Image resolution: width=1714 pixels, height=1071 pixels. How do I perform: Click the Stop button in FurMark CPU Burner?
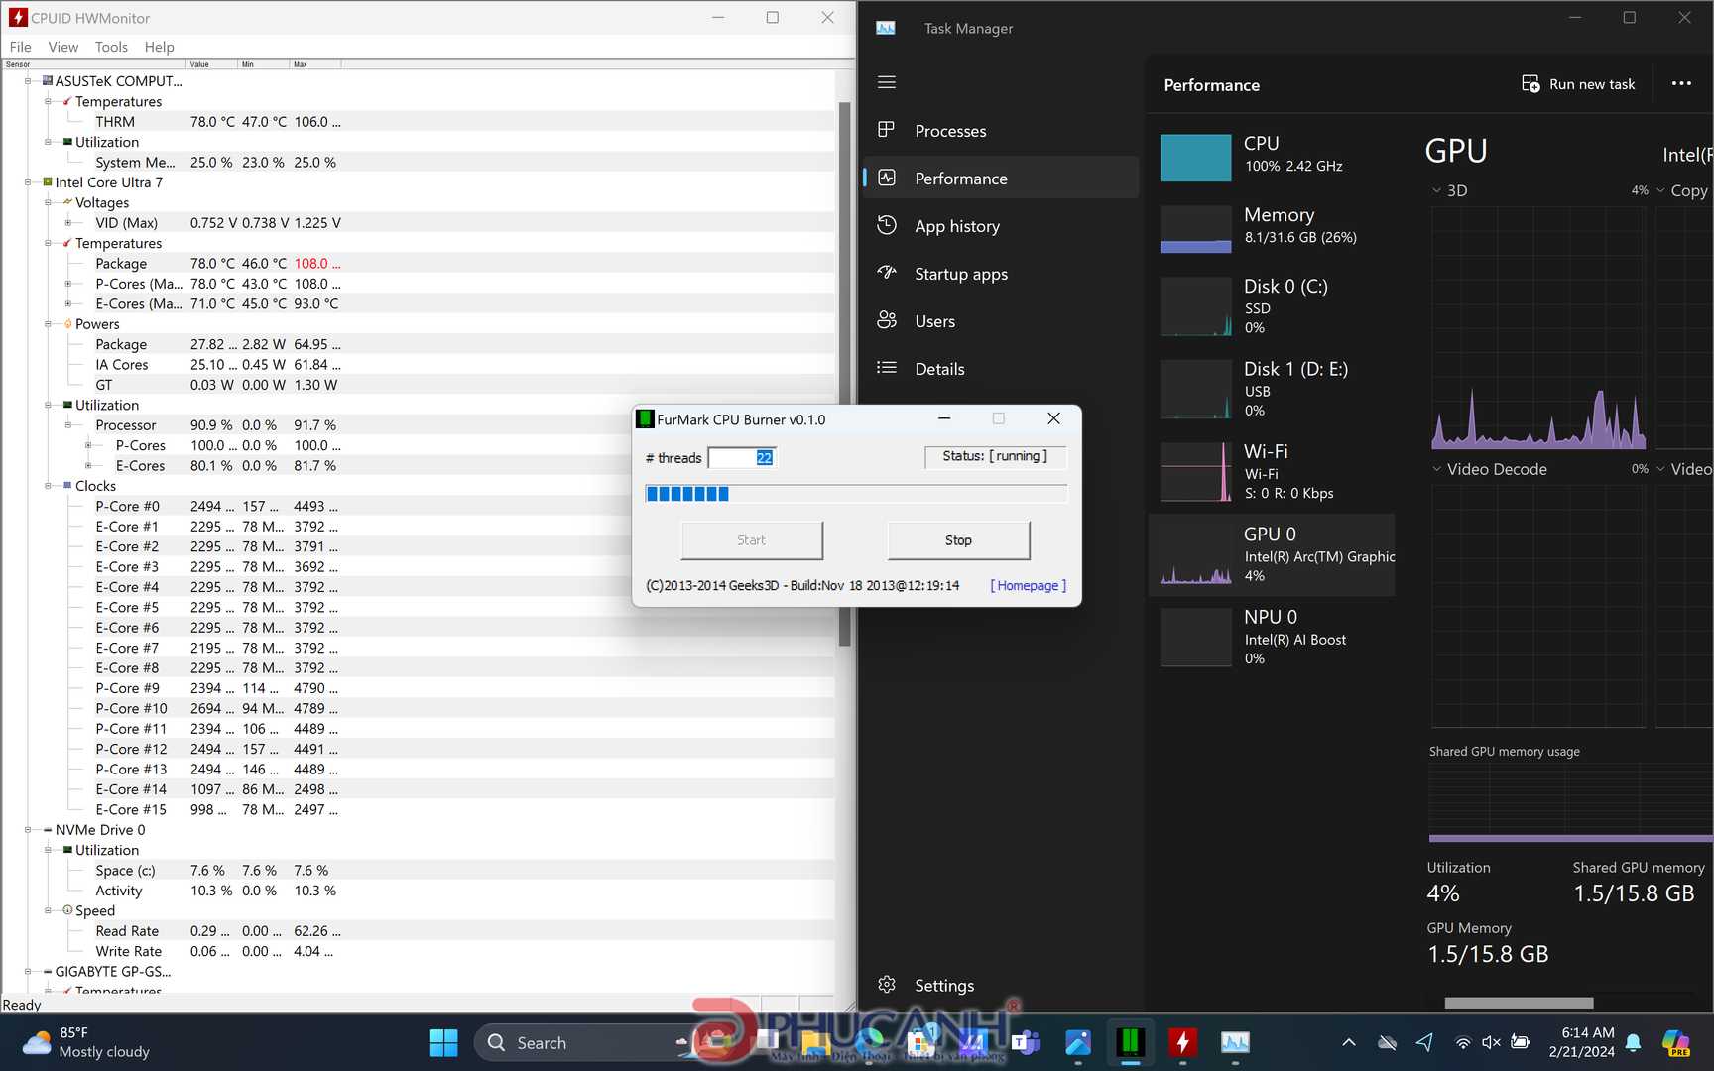[x=958, y=540]
